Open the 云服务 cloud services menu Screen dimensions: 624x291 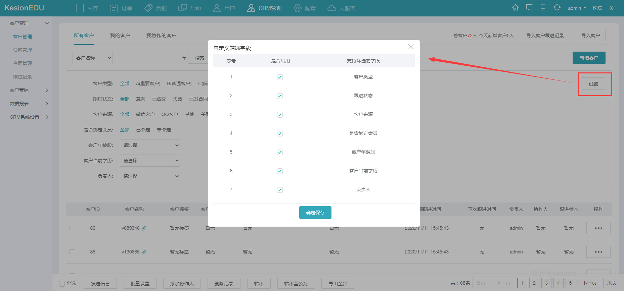click(342, 8)
